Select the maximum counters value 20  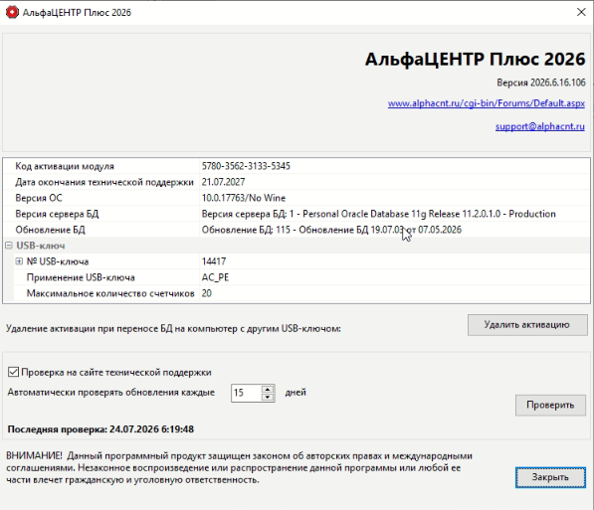coord(207,293)
